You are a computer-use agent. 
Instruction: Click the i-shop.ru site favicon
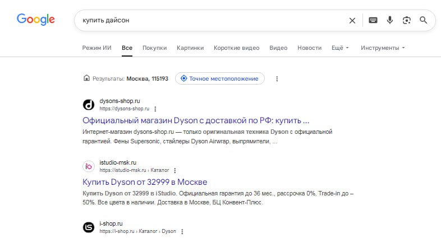pos(89,227)
